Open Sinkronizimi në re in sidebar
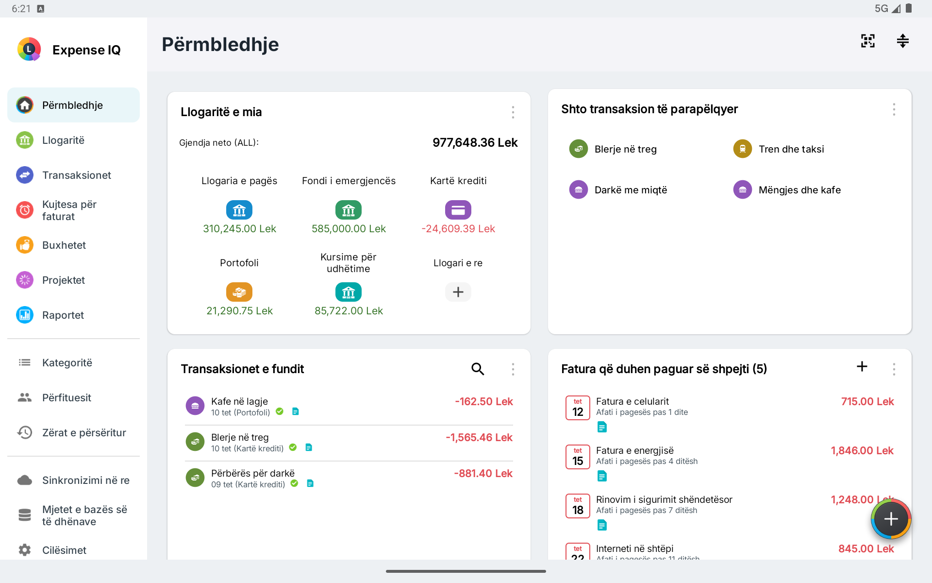Viewport: 932px width, 583px height. coord(73,480)
